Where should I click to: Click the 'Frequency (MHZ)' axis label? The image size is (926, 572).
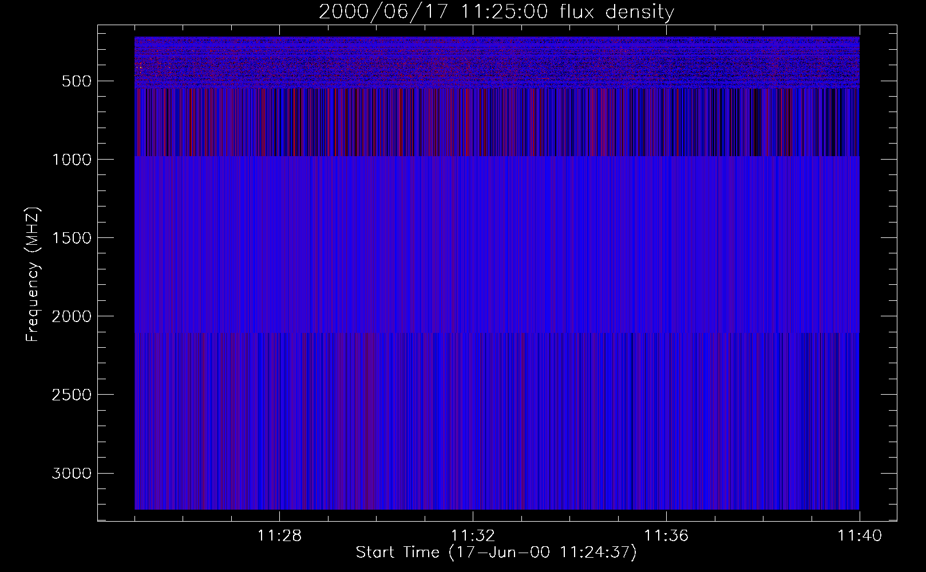[33, 274]
